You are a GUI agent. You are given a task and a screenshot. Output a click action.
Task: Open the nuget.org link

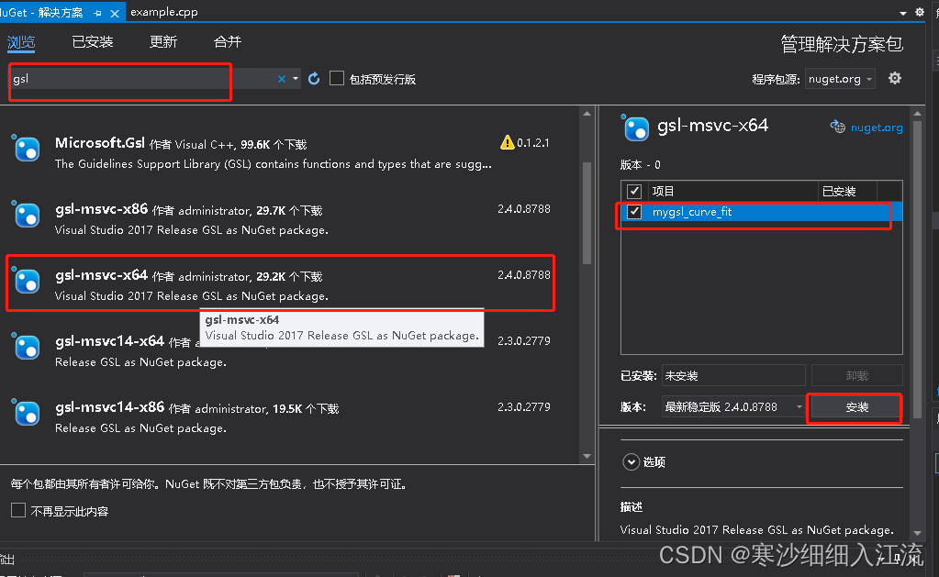pyautogui.click(x=875, y=128)
